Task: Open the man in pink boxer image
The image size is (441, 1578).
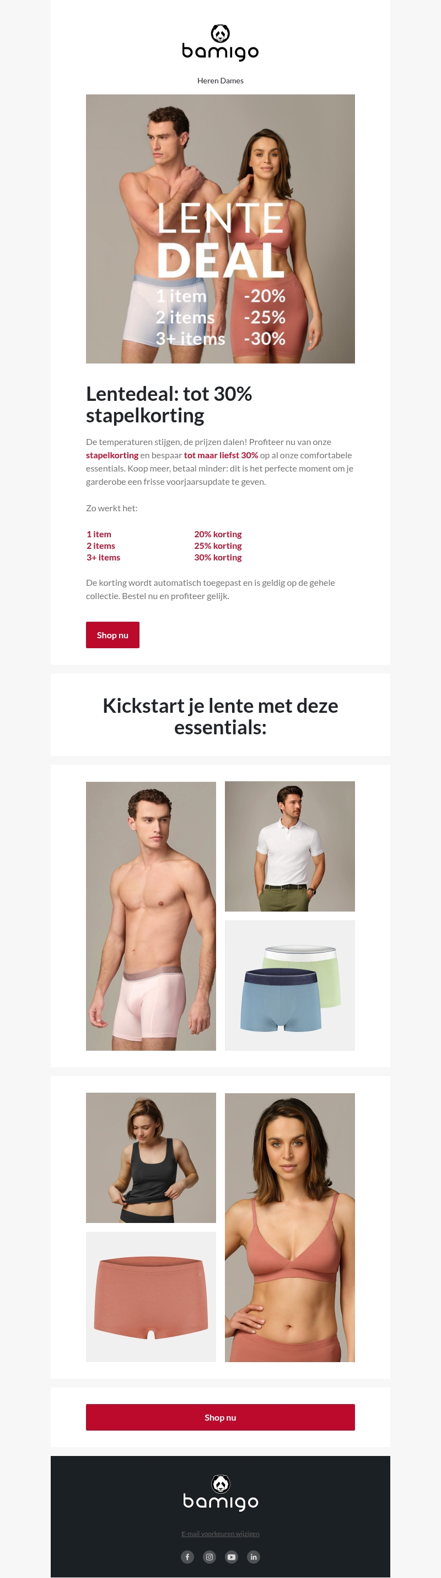Action: (x=151, y=916)
